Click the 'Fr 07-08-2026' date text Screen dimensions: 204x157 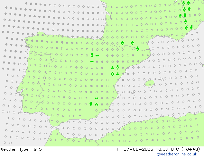[135, 149]
